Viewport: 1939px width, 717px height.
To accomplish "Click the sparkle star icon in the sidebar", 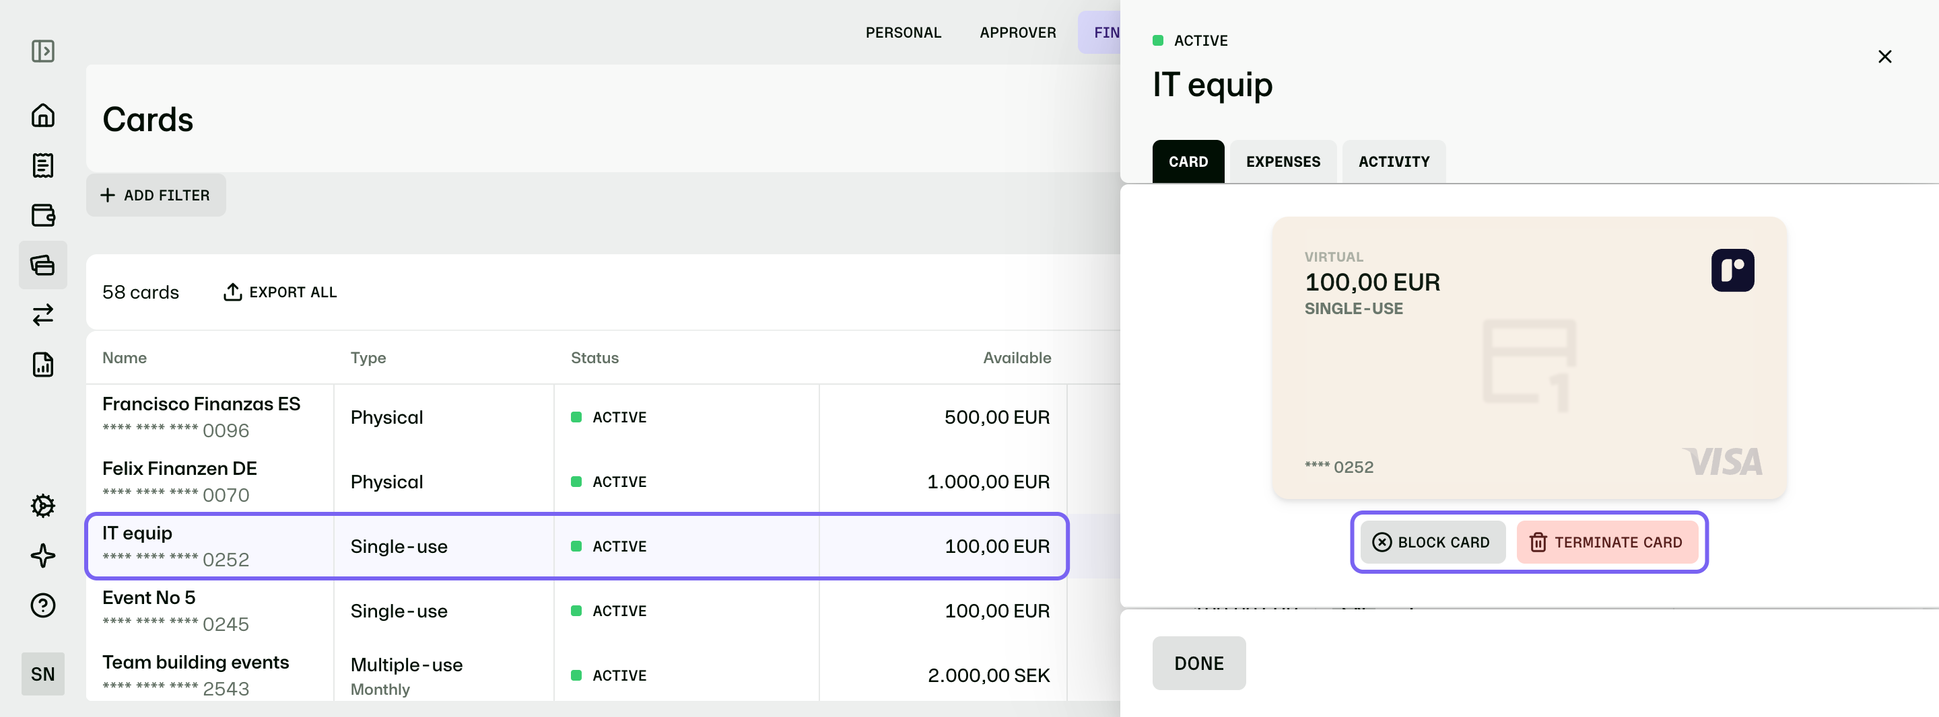I will [43, 556].
